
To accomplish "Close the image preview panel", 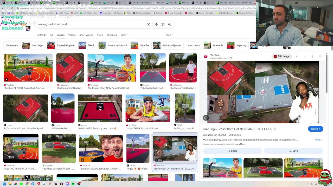I will coord(320,56).
